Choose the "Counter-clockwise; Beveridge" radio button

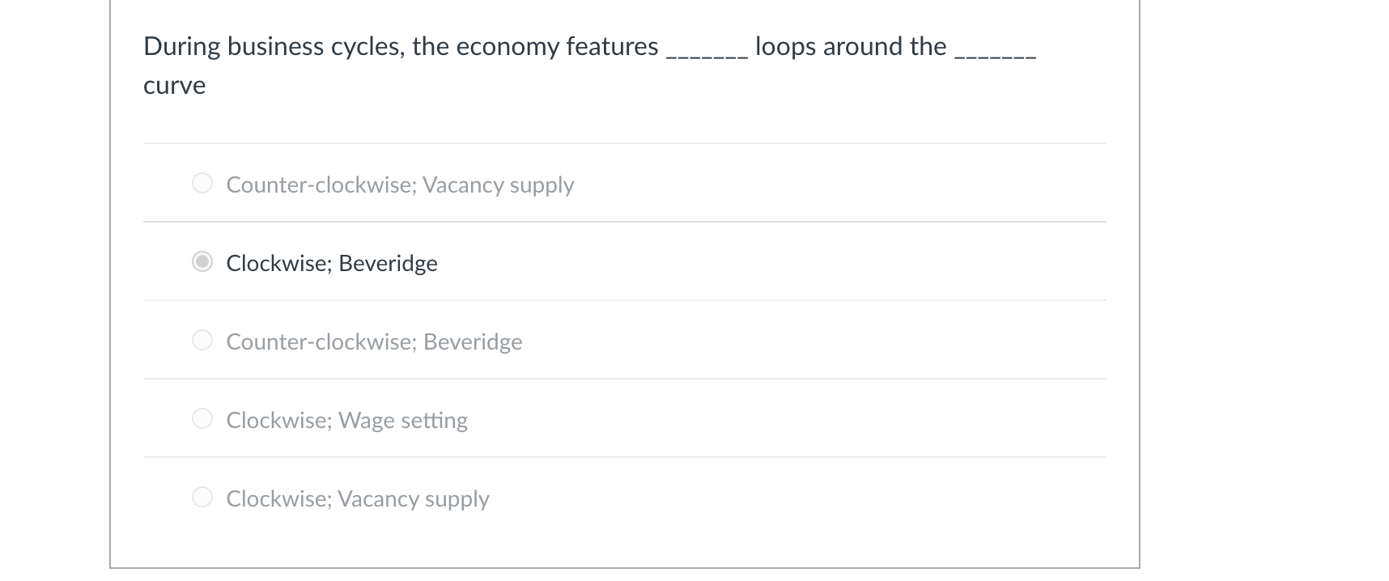(x=202, y=341)
